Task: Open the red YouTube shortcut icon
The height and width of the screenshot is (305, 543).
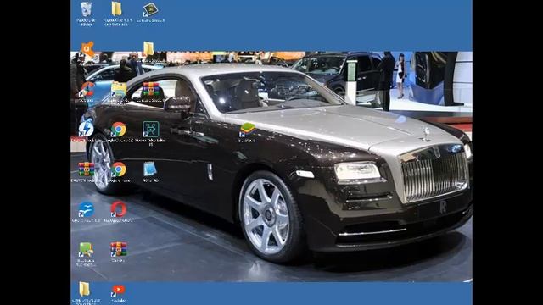Action: (x=119, y=290)
